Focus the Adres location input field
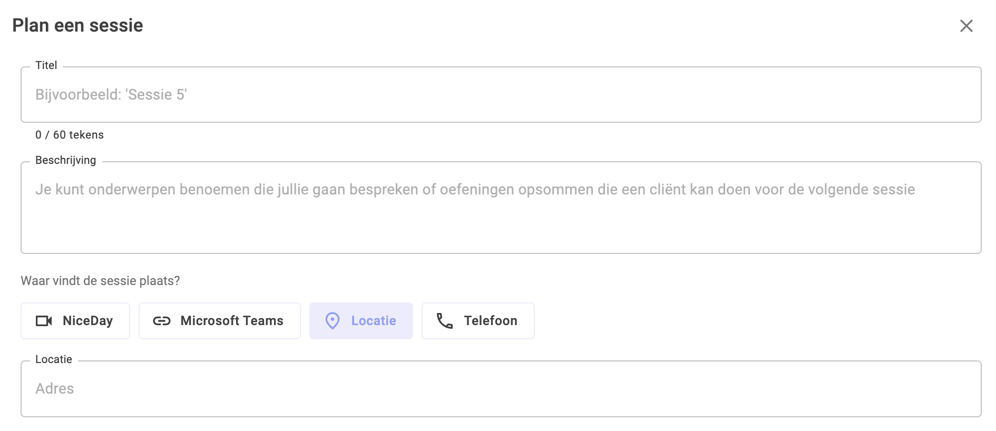 (x=501, y=389)
